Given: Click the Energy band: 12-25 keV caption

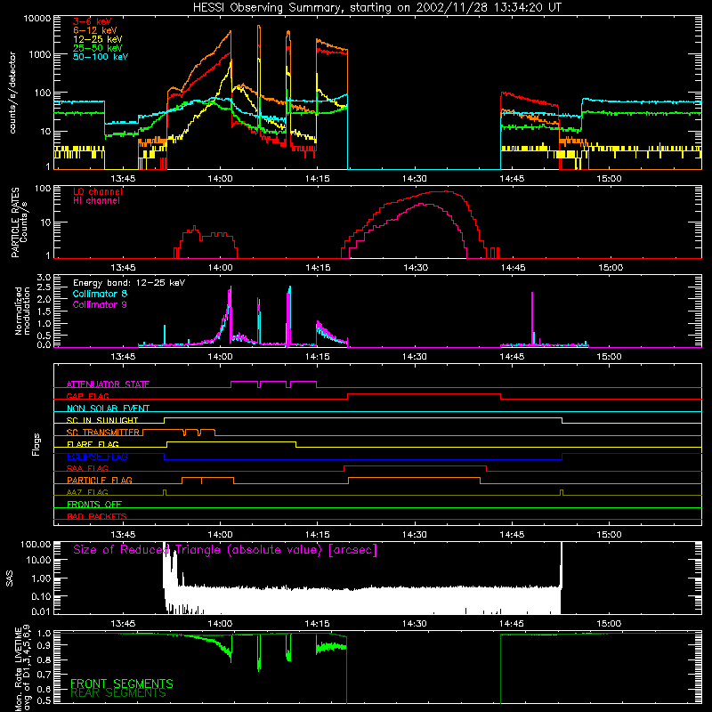Looking at the screenshot, I should coord(129,283).
